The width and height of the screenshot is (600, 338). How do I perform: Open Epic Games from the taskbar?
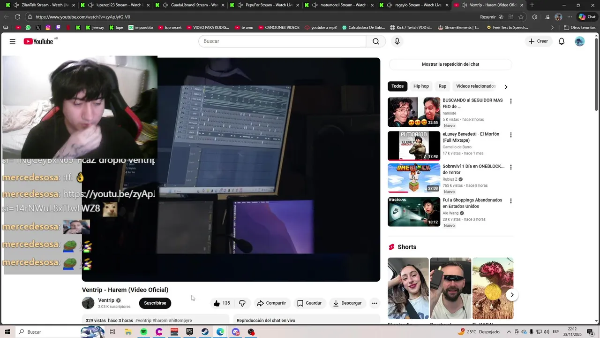pyautogui.click(x=189, y=332)
